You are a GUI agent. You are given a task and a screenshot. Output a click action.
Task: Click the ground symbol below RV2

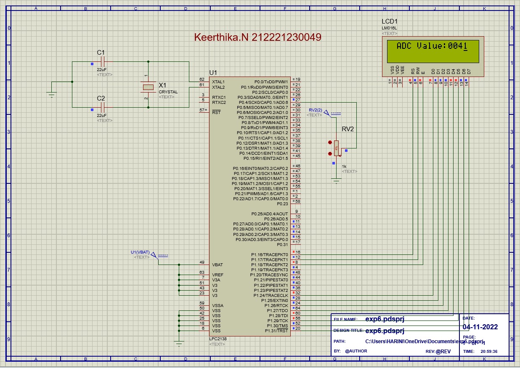337,181
